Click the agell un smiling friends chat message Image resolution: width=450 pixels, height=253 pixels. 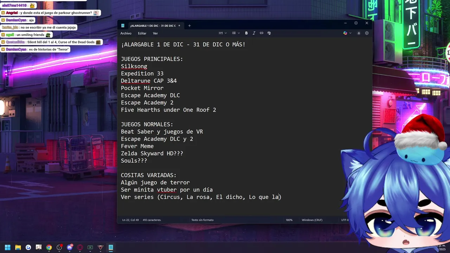click(26, 35)
